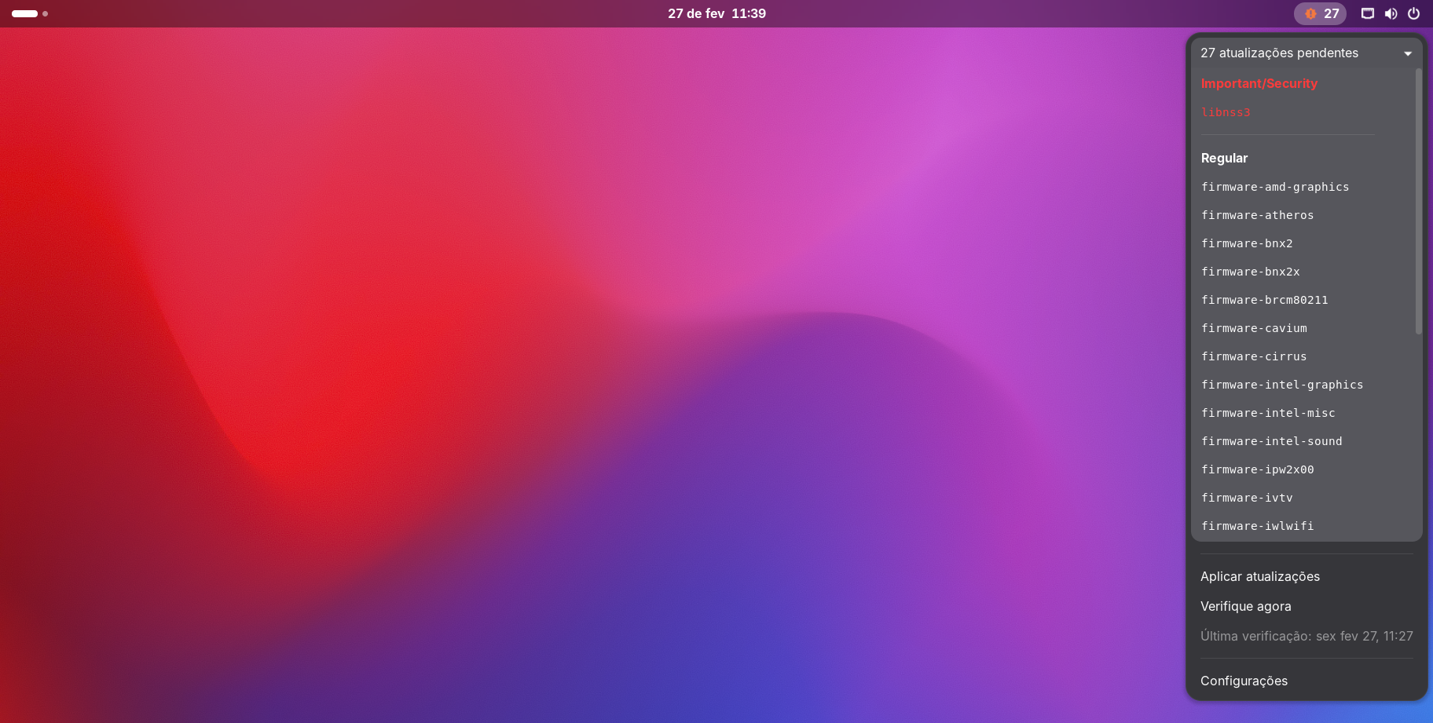Open the wired network status icon

[x=1367, y=13]
